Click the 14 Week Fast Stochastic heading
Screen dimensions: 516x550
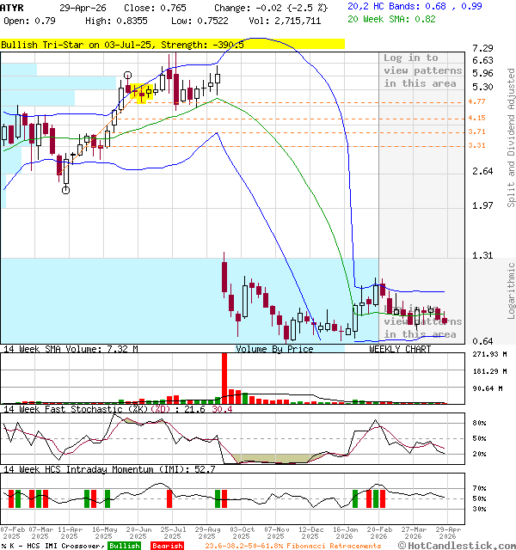(95, 408)
